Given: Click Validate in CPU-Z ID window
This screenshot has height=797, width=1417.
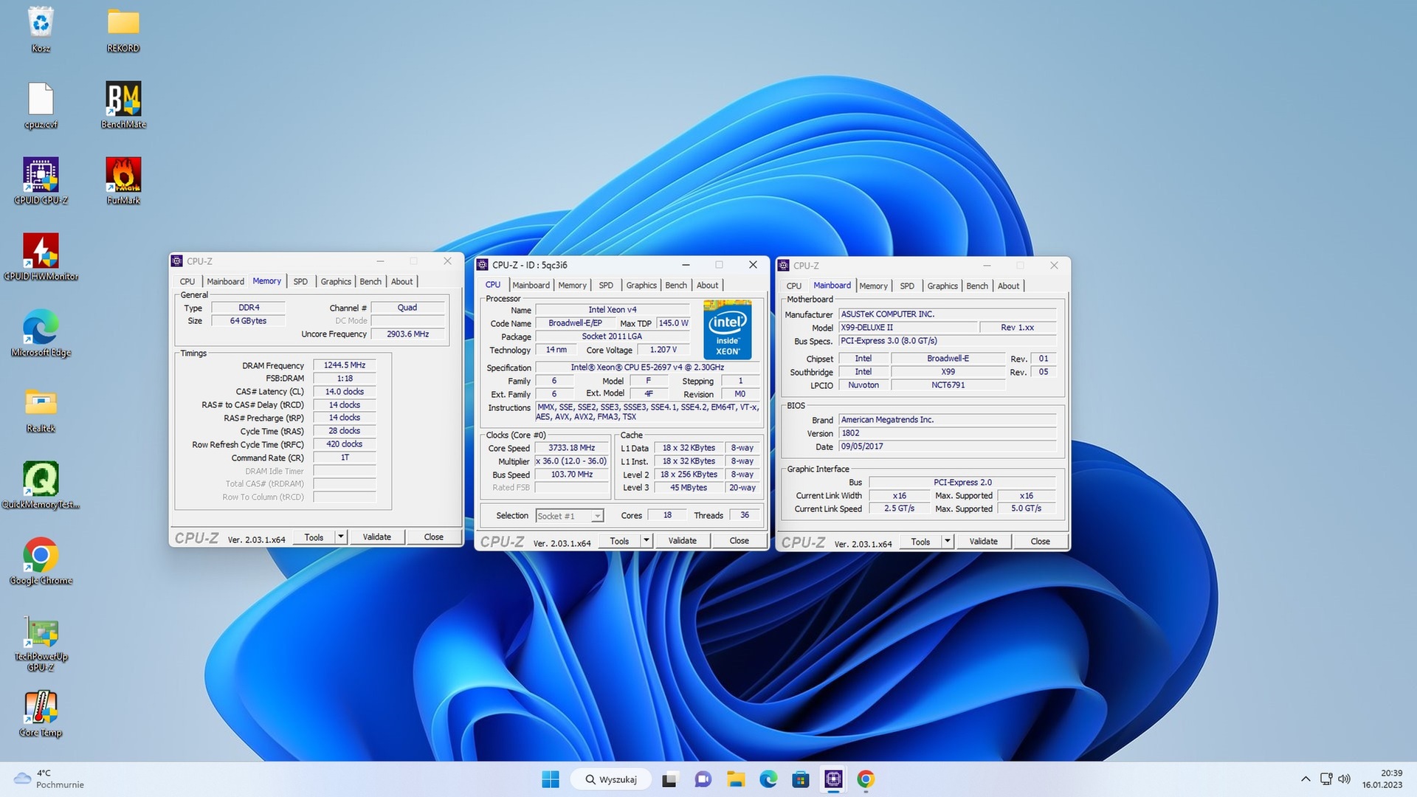Looking at the screenshot, I should click(x=683, y=541).
